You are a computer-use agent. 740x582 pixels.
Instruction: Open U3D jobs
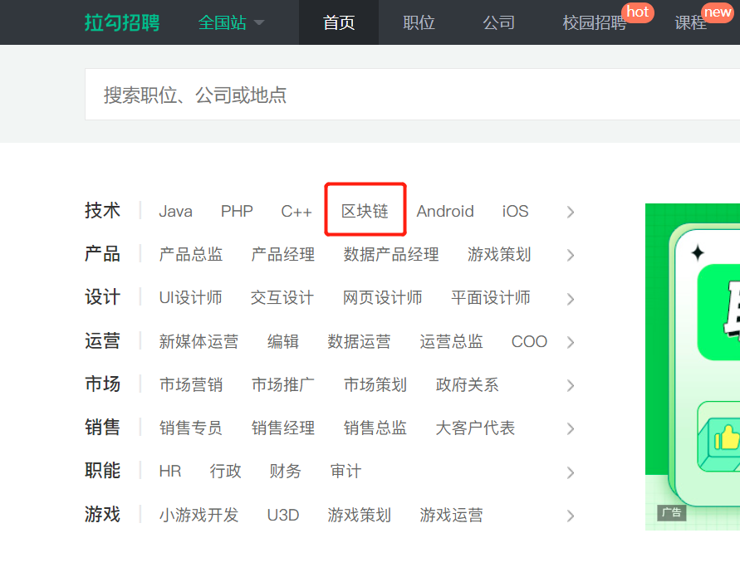[283, 515]
